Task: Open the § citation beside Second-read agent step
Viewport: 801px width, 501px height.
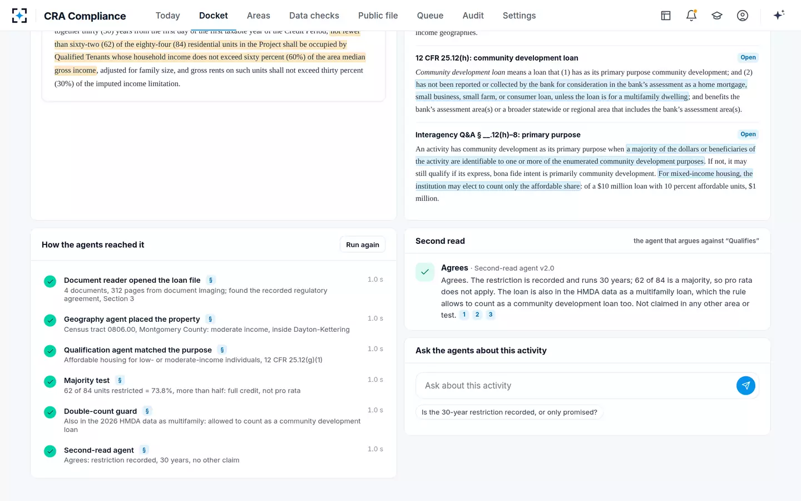Action: (x=144, y=450)
